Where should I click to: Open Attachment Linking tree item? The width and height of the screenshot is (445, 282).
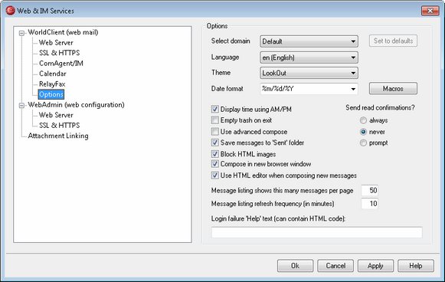point(58,136)
